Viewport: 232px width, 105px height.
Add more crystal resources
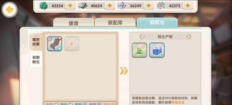[149, 6]
